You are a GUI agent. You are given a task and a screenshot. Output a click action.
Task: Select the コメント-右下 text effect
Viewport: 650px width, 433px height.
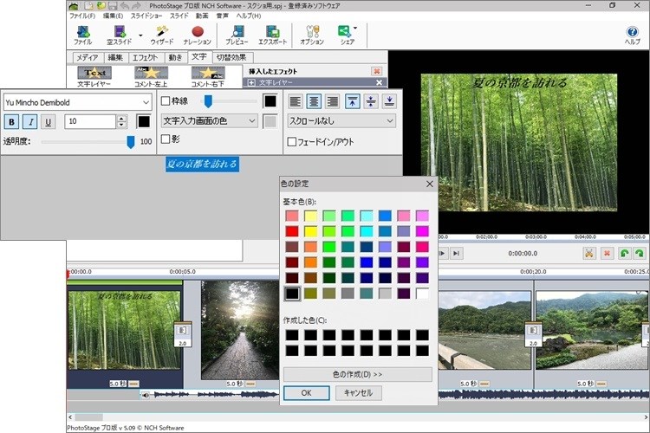coord(208,77)
